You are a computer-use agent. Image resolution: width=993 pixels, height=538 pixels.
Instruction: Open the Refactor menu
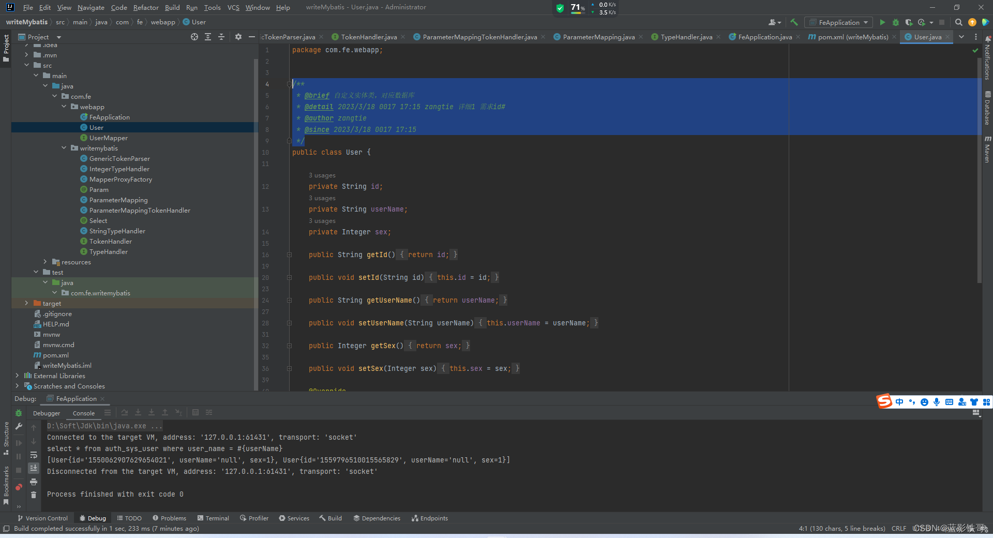[x=146, y=7]
